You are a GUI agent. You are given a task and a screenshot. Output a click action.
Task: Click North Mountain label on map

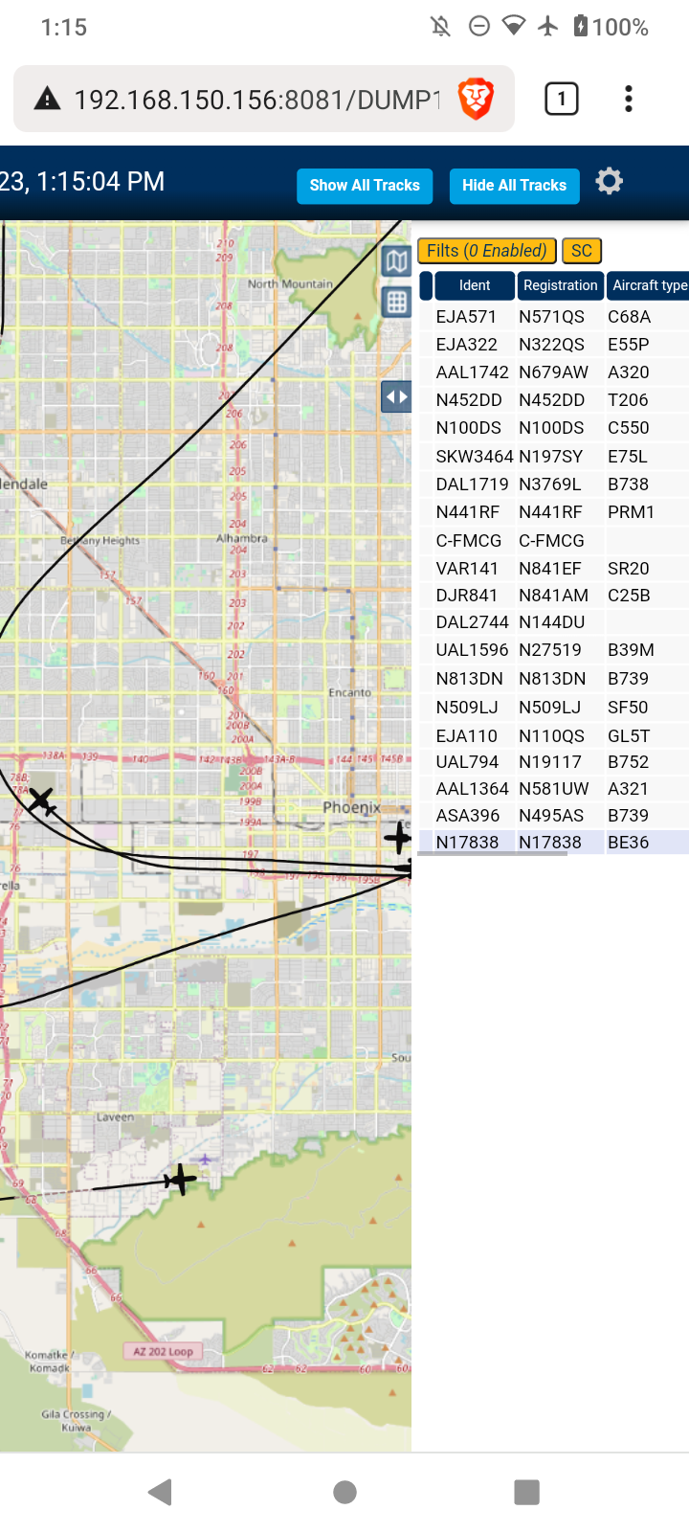click(290, 283)
